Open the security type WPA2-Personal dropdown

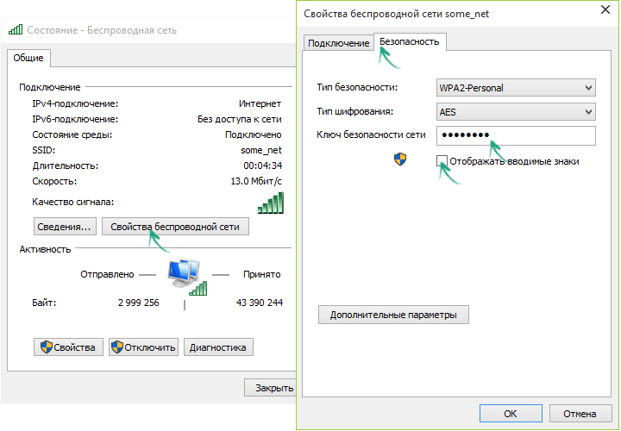pos(516,88)
